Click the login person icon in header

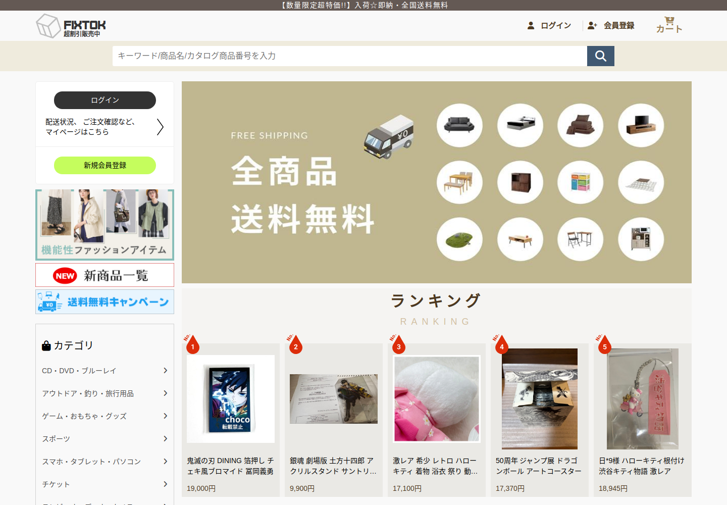coord(531,25)
